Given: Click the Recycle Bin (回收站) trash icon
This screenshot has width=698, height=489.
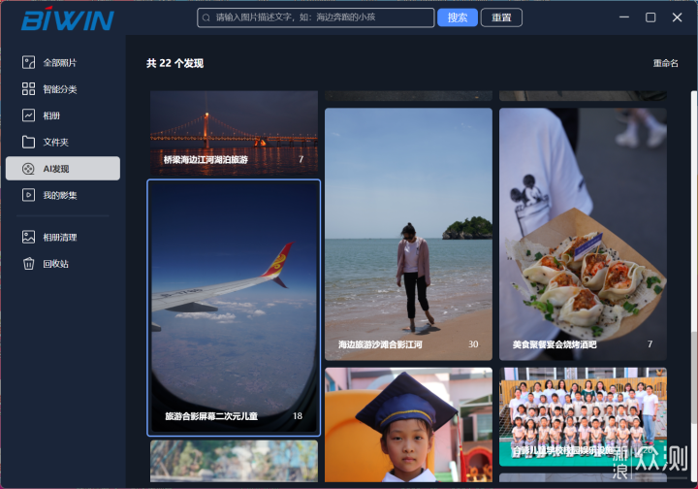Looking at the screenshot, I should (28, 264).
